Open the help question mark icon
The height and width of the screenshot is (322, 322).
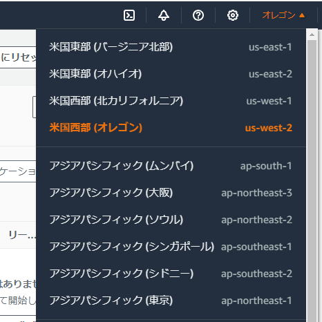pyautogui.click(x=198, y=15)
